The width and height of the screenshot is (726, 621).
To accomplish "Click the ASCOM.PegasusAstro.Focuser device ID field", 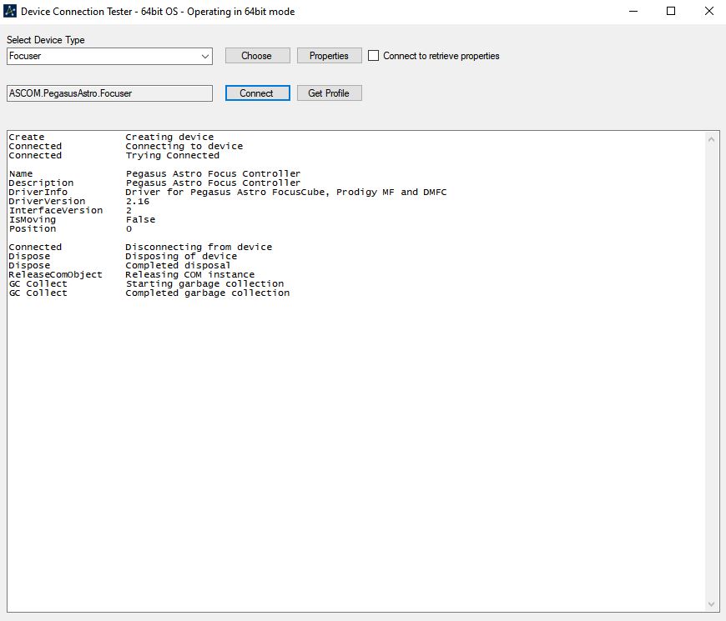I will [109, 93].
